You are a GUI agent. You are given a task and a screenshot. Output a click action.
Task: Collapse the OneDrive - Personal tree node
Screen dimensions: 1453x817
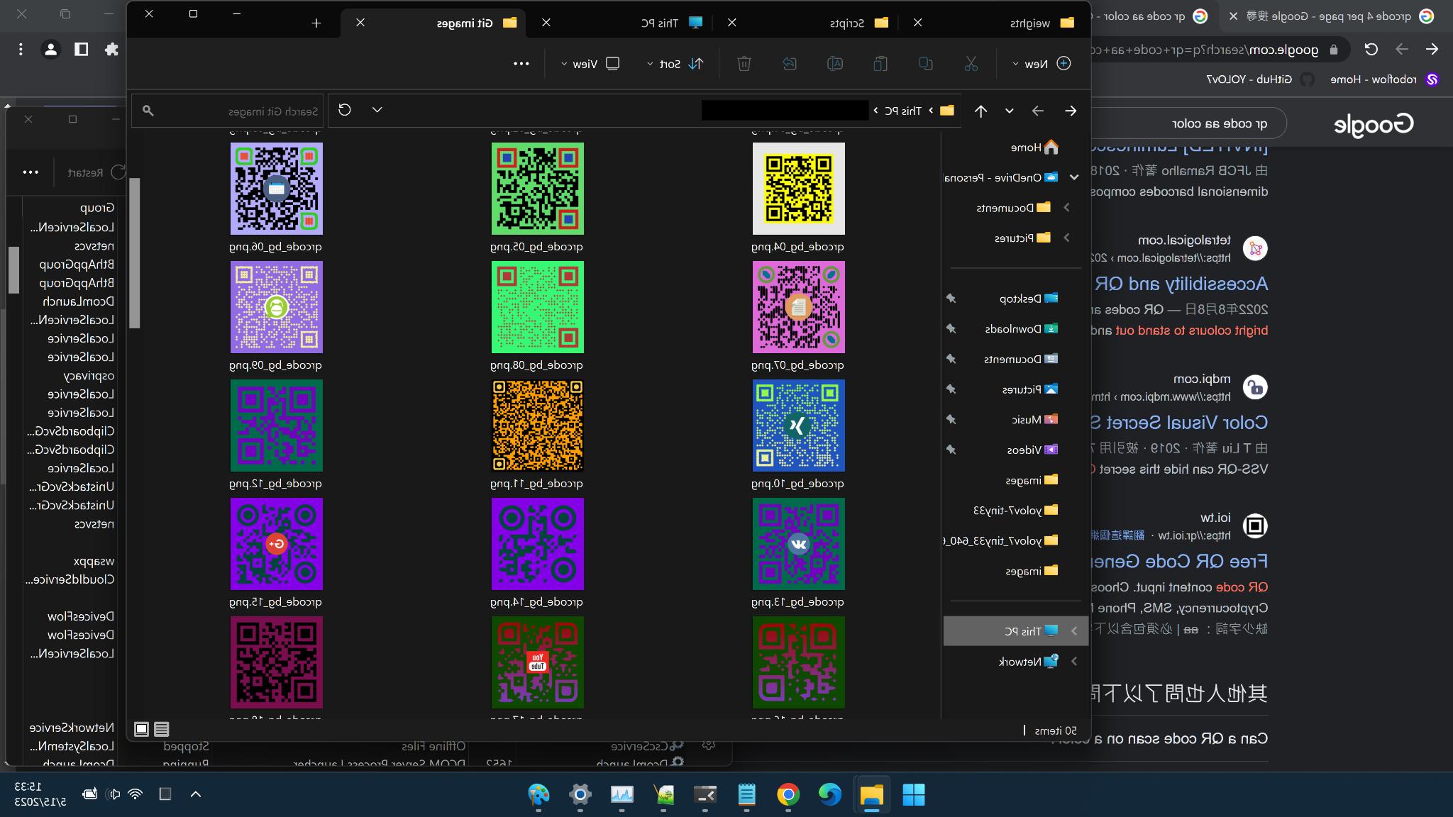tap(1074, 177)
